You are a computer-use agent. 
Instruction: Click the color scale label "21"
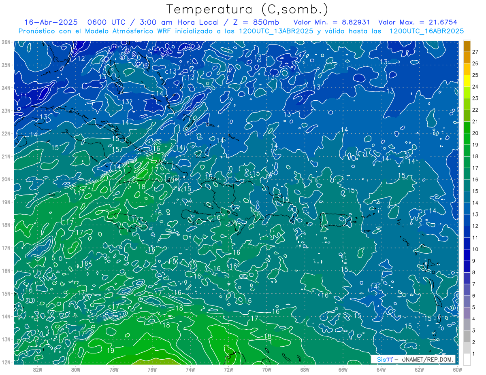[475, 122]
